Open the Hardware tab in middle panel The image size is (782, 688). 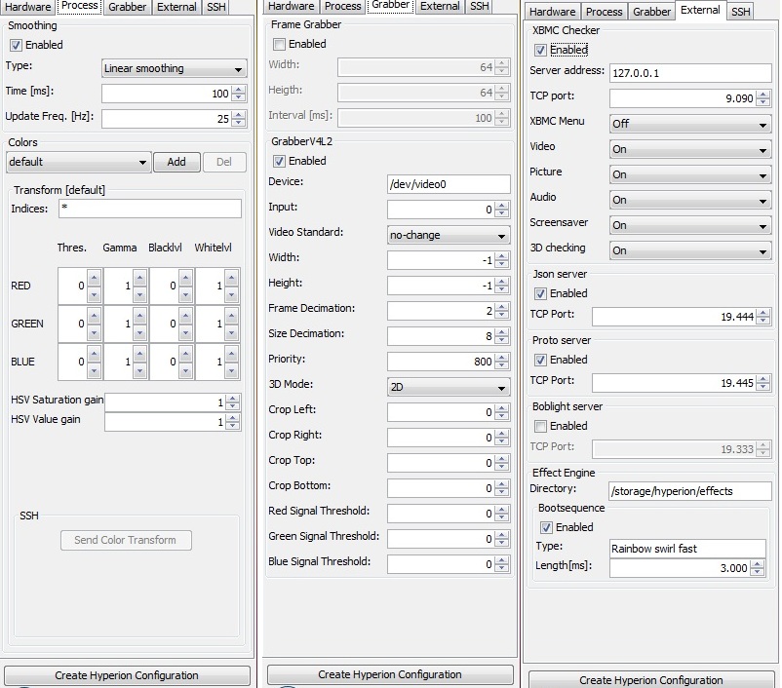point(292,6)
